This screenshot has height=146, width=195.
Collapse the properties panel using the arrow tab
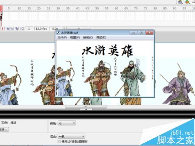(x=86, y=109)
